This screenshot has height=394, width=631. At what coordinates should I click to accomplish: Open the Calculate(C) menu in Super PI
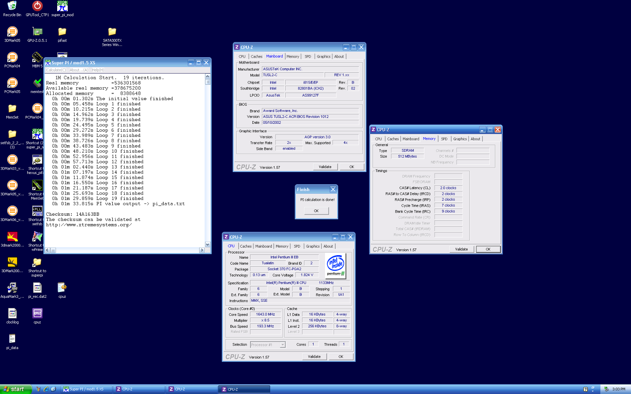(56, 70)
